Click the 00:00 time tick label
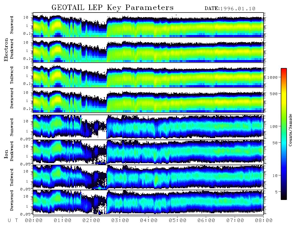The height and width of the screenshot is (225, 292). click(x=34, y=221)
